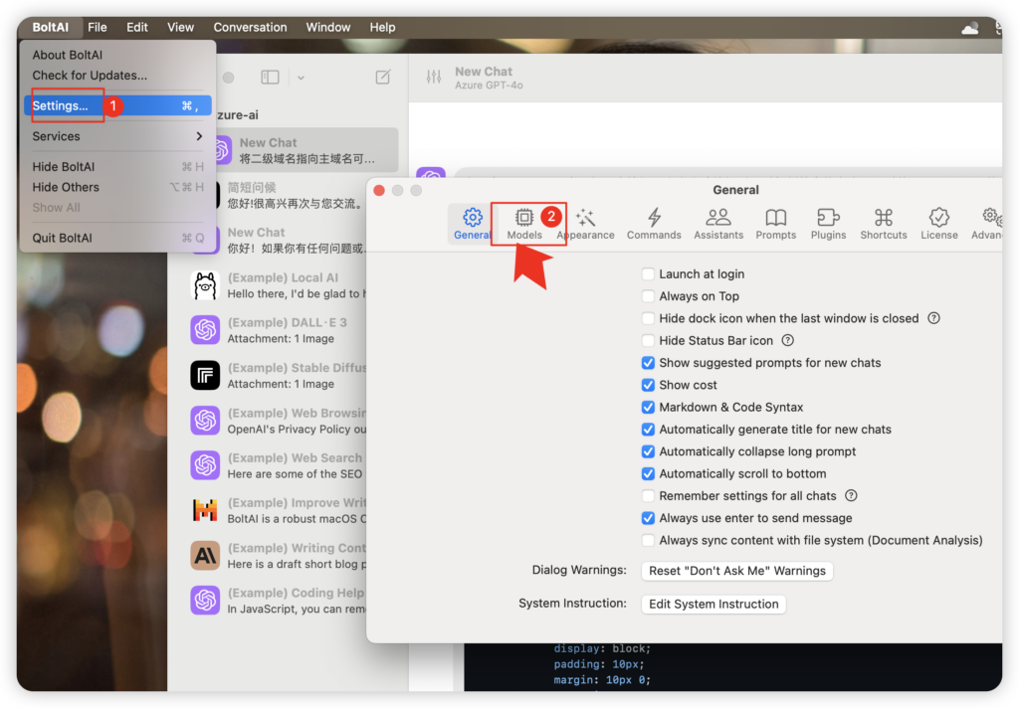Toggle Hide Status Bar icon checkbox
This screenshot has width=1019, height=708.
coord(648,340)
